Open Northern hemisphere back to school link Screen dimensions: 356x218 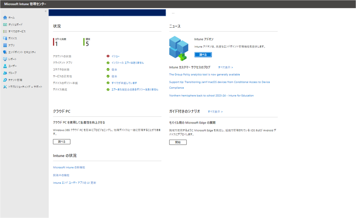212,96
